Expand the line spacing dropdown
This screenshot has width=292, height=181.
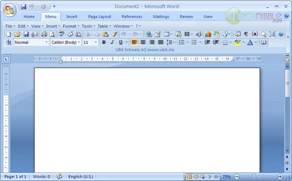point(174,42)
